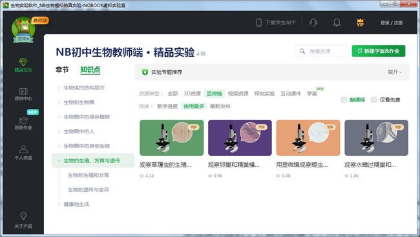Click the 新建学案&作业 green button
Image resolution: width=420 pixels, height=237 pixels.
pyautogui.click(x=379, y=51)
